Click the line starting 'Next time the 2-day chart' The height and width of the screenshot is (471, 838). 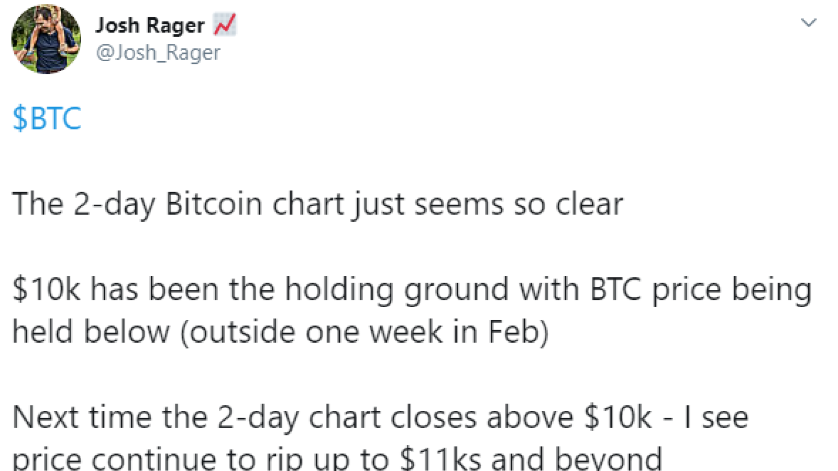tap(380, 417)
